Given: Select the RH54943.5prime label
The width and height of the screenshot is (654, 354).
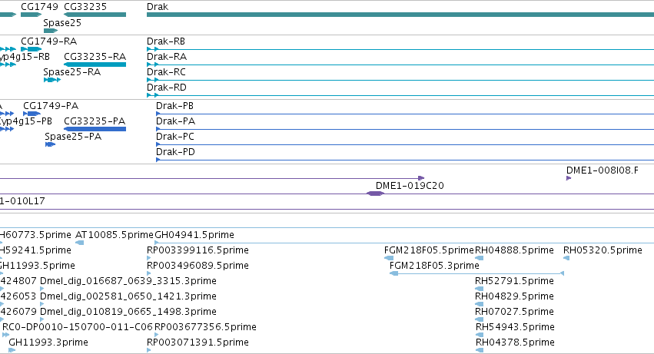Looking at the screenshot, I should pyautogui.click(x=515, y=327).
